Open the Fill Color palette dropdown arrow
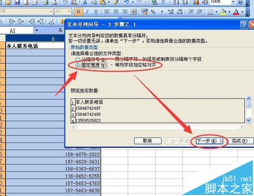Image resolution: width=254 pixels, height=196 pixels. 229,12
